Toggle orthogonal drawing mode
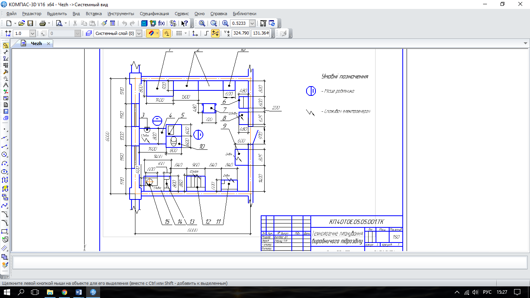Screen dimensions: 530x298 pos(206,33)
